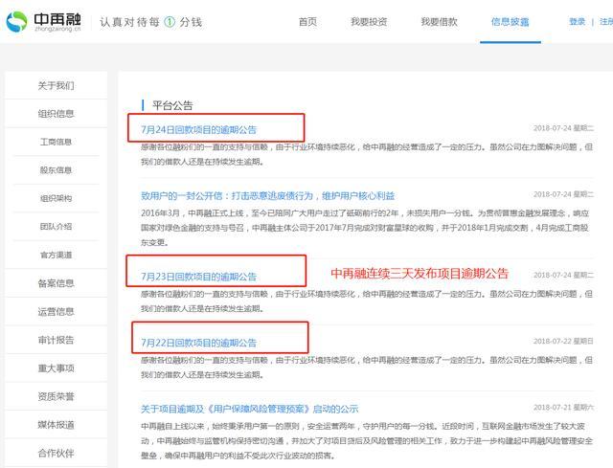Open 组织架构 sidebar entry
The height and width of the screenshot is (468, 613).
coord(56,198)
